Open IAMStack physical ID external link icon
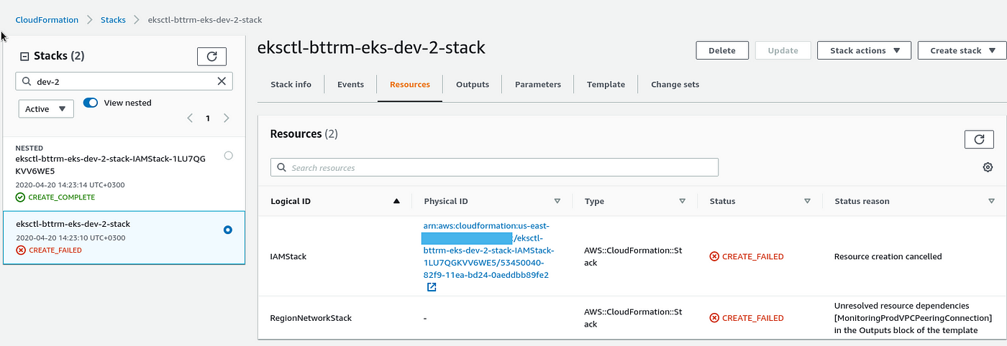The height and width of the screenshot is (346, 1007). tap(432, 287)
